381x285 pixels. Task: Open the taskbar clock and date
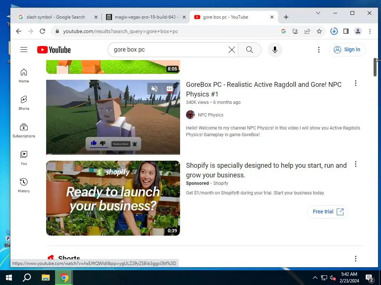[x=349, y=278]
